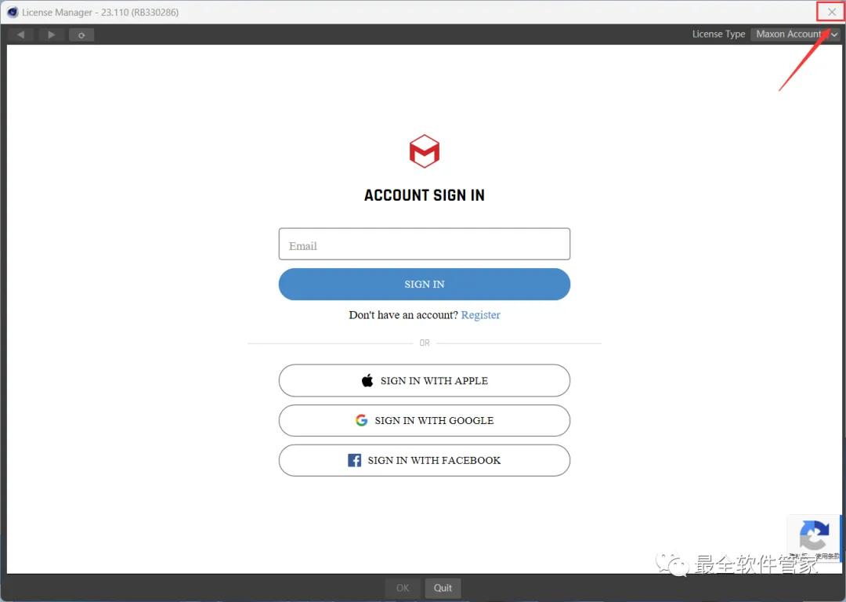Image resolution: width=846 pixels, height=602 pixels.
Task: Open the Register link
Action: click(x=480, y=315)
